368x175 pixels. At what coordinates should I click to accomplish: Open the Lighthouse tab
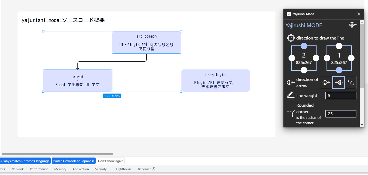coord(123,169)
